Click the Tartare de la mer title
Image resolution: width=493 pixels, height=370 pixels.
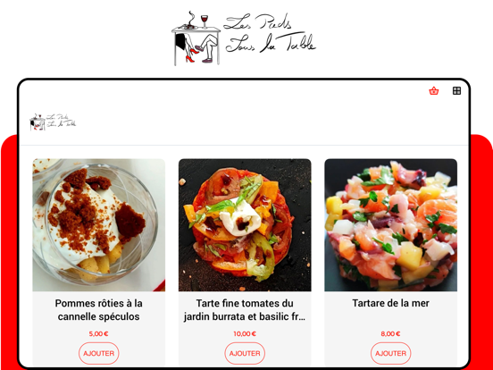390,303
